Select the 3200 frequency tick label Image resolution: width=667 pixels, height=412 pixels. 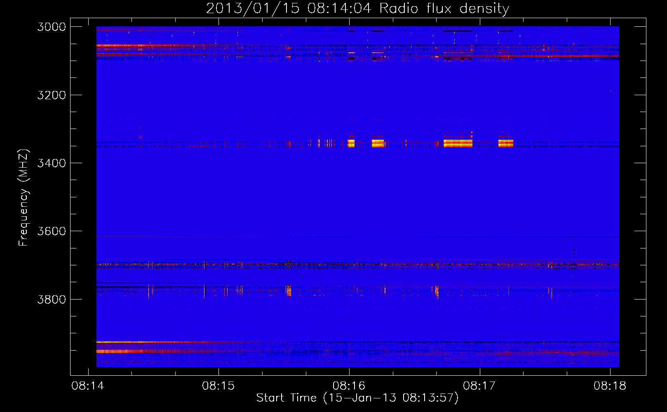(x=52, y=95)
